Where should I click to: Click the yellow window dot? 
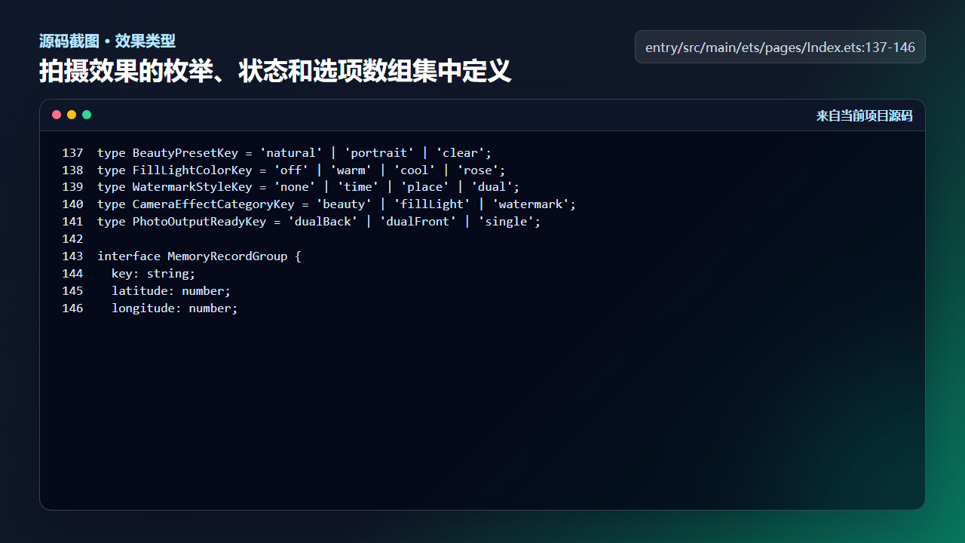(72, 115)
